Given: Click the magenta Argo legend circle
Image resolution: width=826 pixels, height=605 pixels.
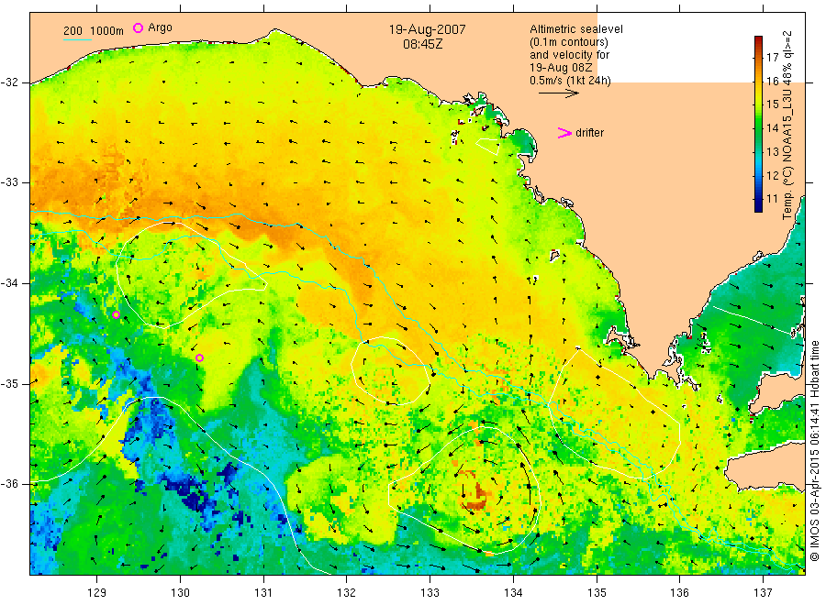Looking at the screenshot, I should [x=138, y=28].
